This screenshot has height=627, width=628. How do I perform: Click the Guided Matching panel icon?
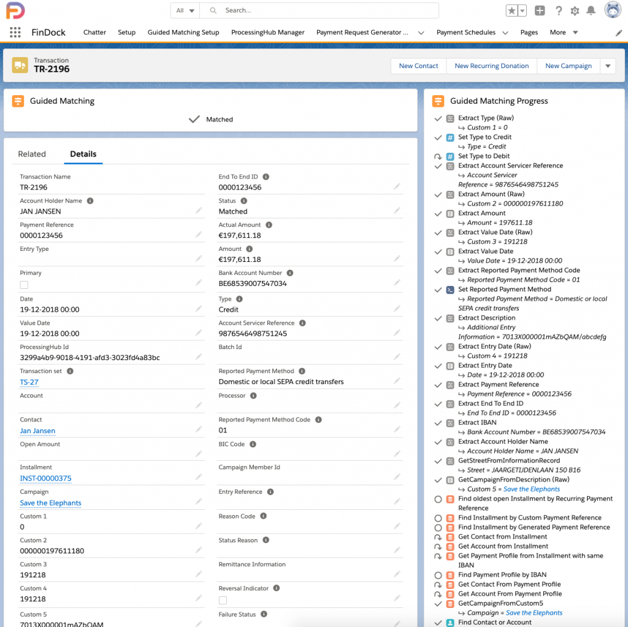tap(18, 101)
